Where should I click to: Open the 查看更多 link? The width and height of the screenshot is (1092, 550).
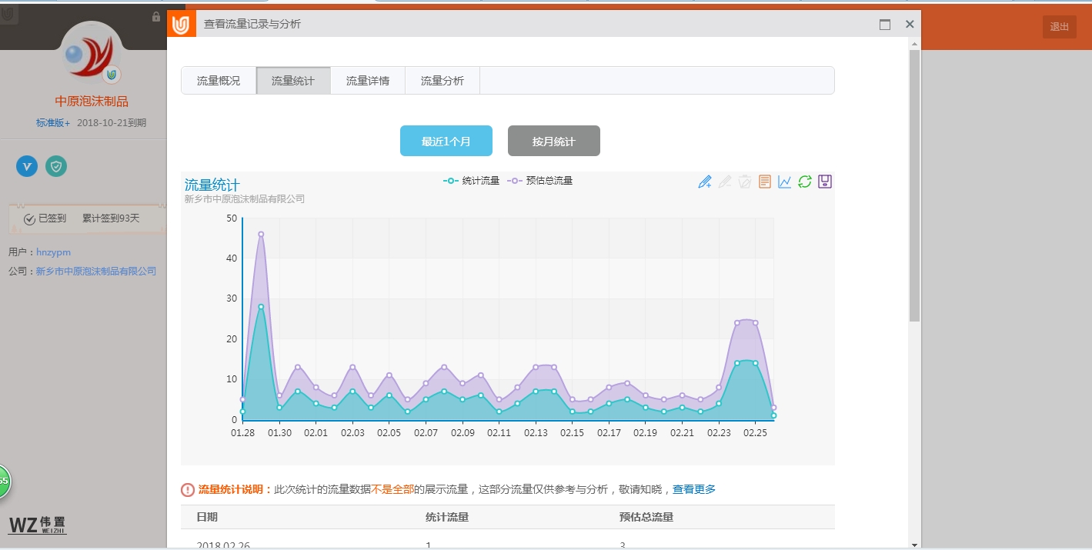(693, 489)
